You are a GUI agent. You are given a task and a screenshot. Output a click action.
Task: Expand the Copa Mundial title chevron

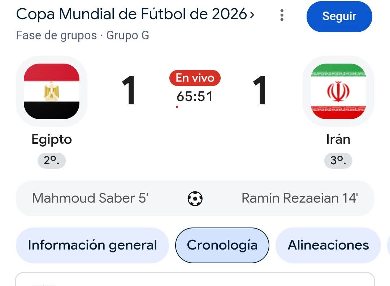coord(252,15)
